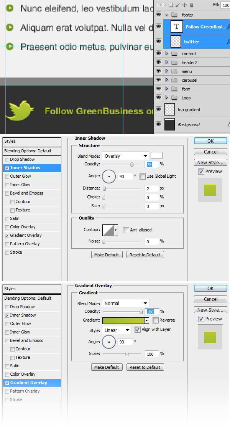Hide the Logo group
The width and height of the screenshot is (230, 444).
click(158, 97)
